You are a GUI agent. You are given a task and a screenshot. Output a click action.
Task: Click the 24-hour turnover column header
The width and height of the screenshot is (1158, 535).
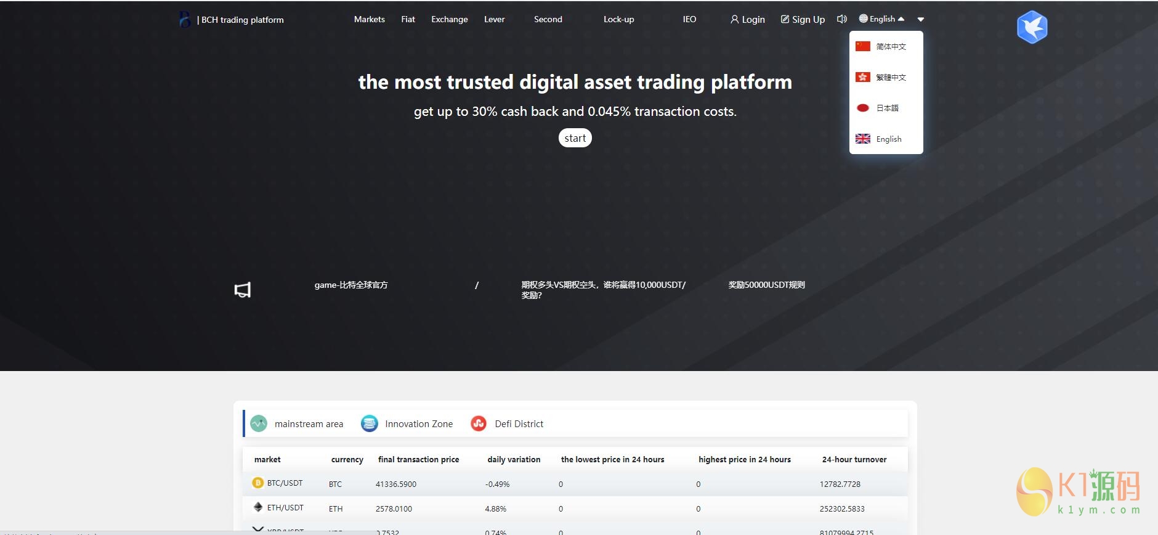854,460
